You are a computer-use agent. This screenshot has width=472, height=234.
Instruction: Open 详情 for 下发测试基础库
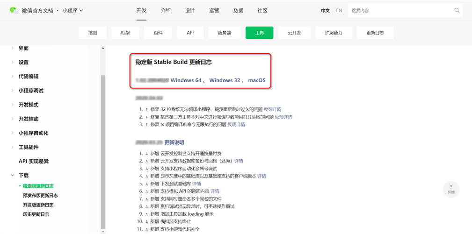pos(196,184)
